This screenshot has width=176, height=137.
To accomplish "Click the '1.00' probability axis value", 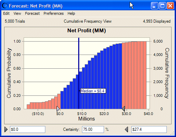I will tap(17, 41).
